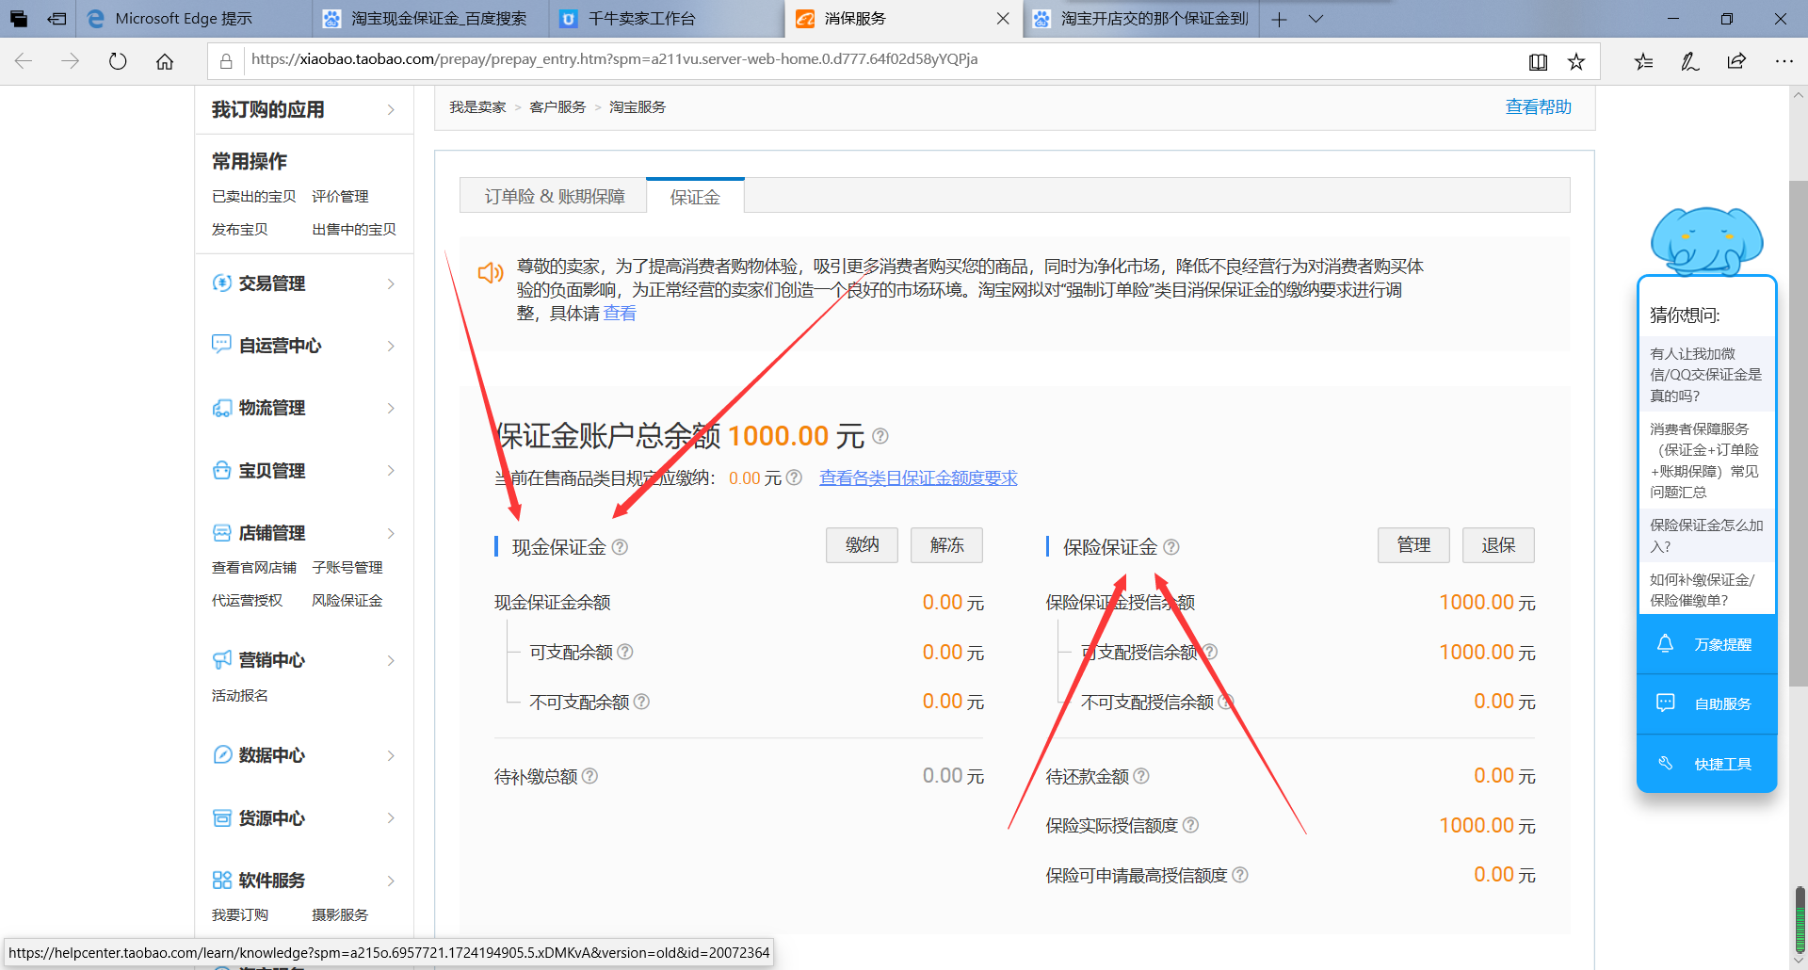Open 查看各类目保证金额度要求 link
This screenshot has width=1808, height=970.
(918, 478)
